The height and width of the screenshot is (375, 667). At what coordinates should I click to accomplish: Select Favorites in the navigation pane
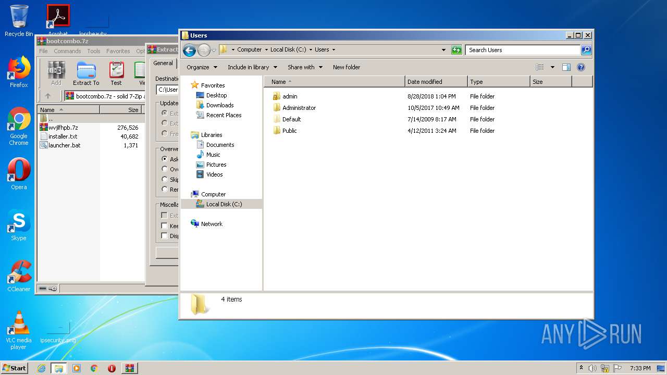(x=213, y=85)
